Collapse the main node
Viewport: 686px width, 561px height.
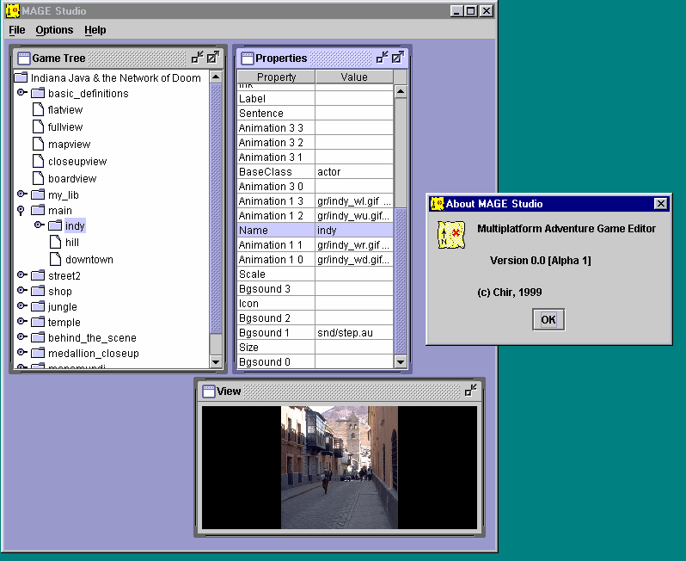(x=21, y=211)
